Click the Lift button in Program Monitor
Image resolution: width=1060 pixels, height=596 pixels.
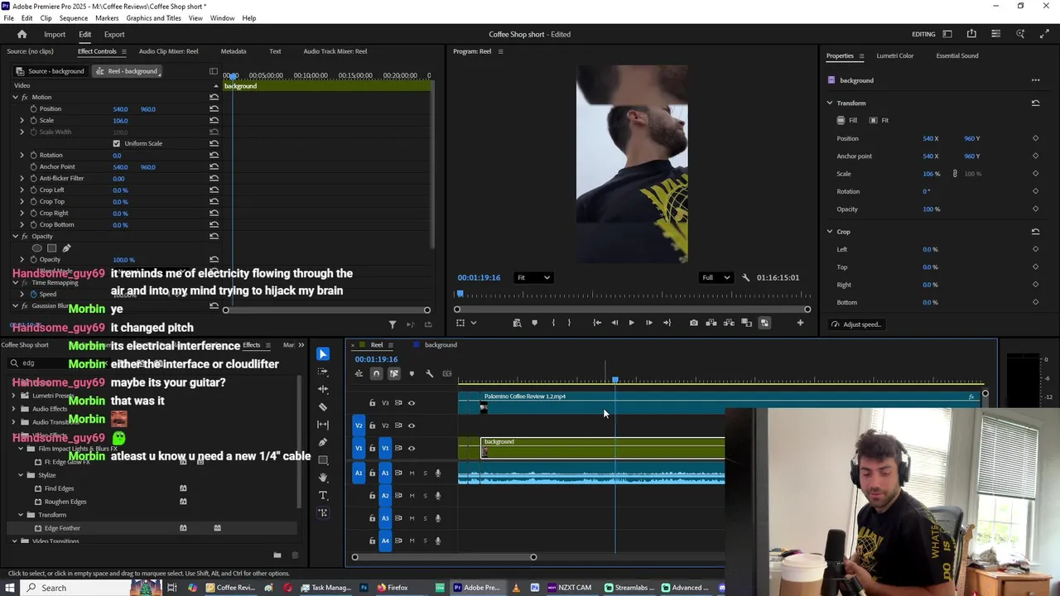pos(711,323)
